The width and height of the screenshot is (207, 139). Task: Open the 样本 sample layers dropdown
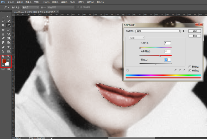coord(60,8)
